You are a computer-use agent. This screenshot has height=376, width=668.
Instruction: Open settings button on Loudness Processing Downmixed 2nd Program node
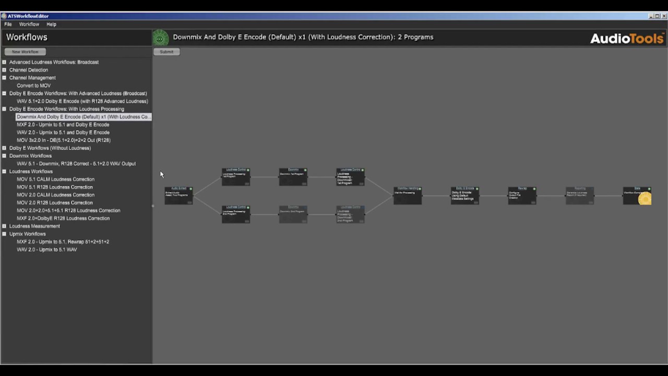click(362, 221)
